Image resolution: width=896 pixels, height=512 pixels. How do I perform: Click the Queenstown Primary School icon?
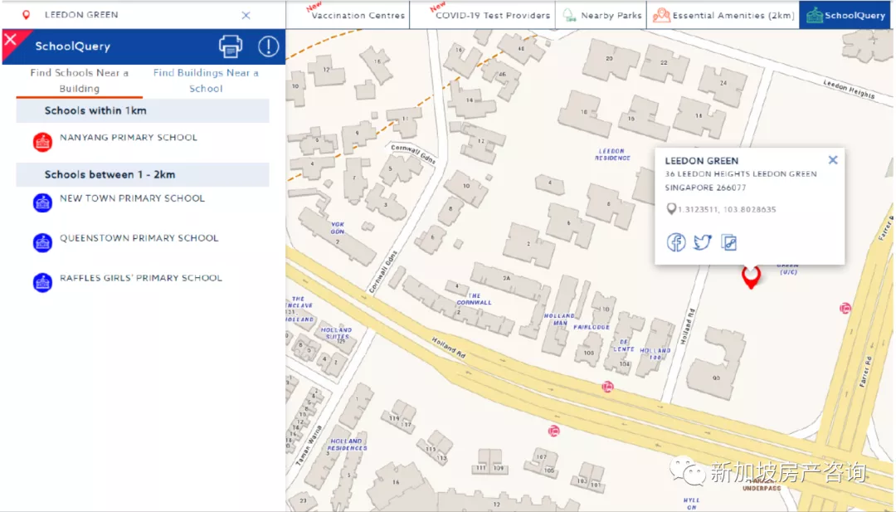(x=42, y=242)
